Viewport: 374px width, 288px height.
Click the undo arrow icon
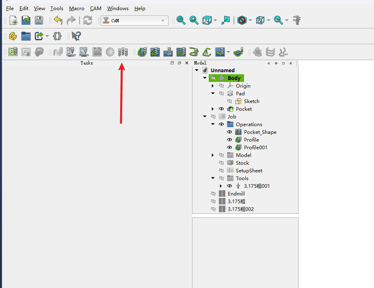point(58,21)
